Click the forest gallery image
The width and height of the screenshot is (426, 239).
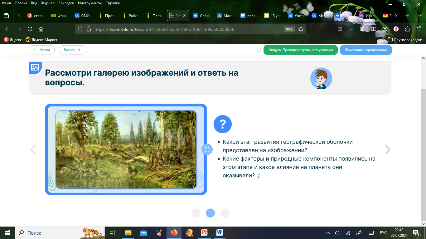click(x=126, y=149)
